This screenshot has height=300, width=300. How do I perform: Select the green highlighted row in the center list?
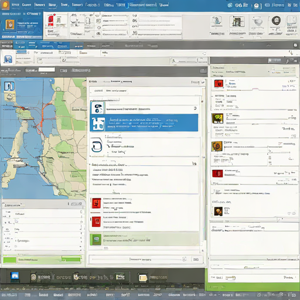(144, 238)
